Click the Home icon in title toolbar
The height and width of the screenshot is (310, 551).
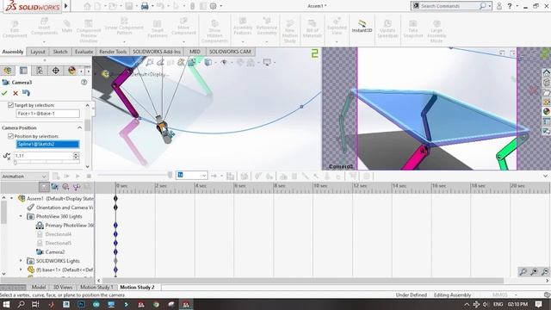(x=87, y=6)
